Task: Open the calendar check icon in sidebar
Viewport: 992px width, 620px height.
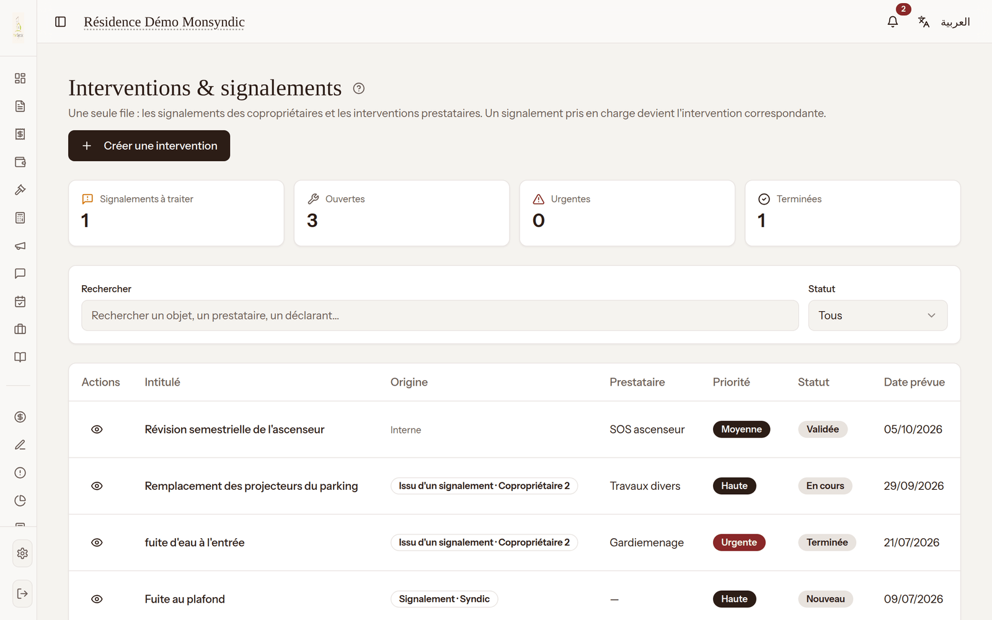Action: 20,301
